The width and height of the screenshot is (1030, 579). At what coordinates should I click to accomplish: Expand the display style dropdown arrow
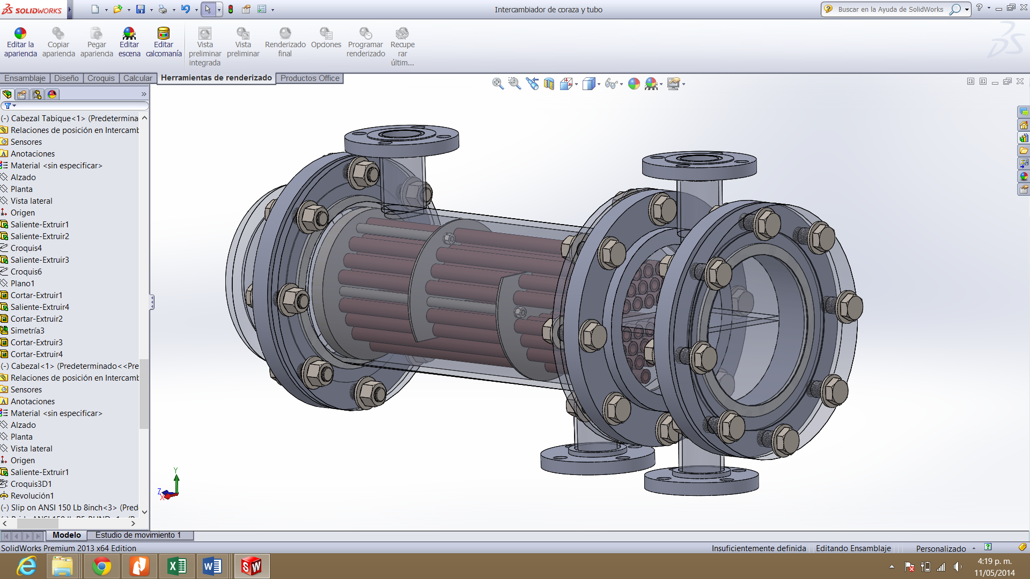pos(599,84)
